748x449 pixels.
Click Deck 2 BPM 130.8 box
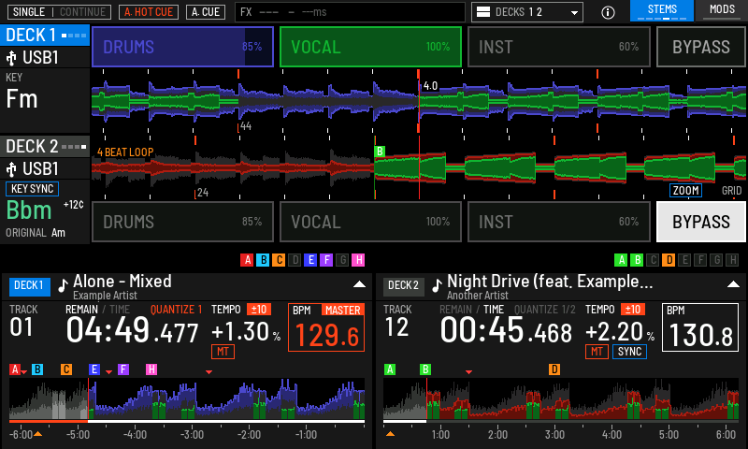click(700, 327)
